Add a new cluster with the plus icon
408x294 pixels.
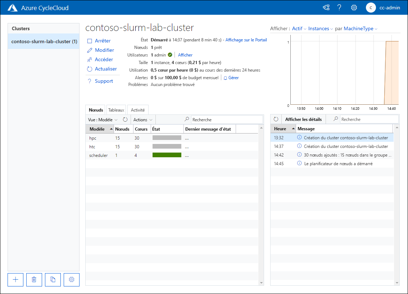point(15,280)
